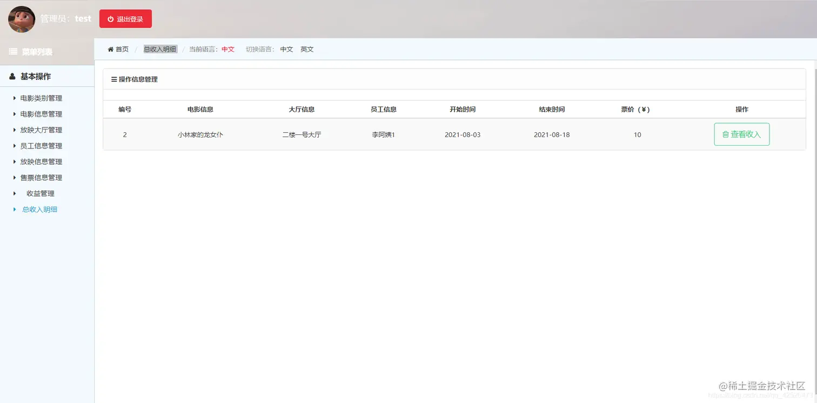The height and width of the screenshot is (403, 817).
Task: Click the 总收入明细 breadcrumb item
Action: coord(160,49)
